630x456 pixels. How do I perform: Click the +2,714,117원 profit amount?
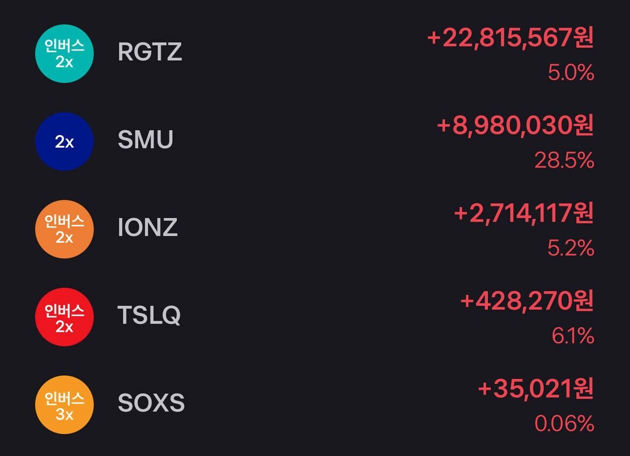[523, 214]
